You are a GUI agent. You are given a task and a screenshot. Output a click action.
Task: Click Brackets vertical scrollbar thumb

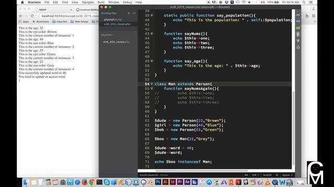pyautogui.click(x=293, y=128)
